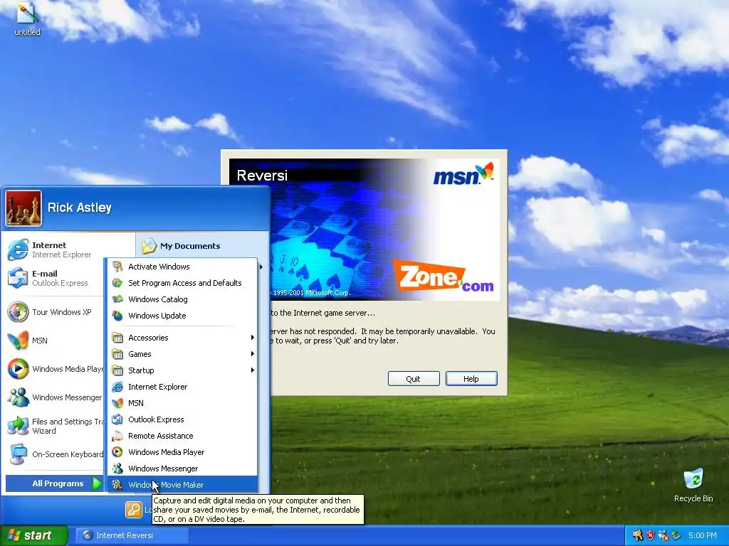Click the Windows Messenger icon in left column
This screenshot has width=729, height=546.
[x=18, y=397]
